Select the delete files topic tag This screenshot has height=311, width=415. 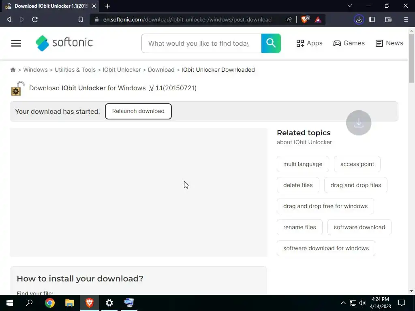click(298, 185)
